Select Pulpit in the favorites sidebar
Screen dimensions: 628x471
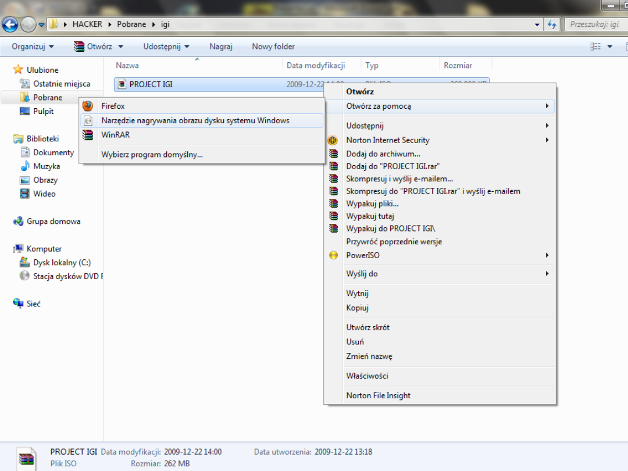click(43, 112)
